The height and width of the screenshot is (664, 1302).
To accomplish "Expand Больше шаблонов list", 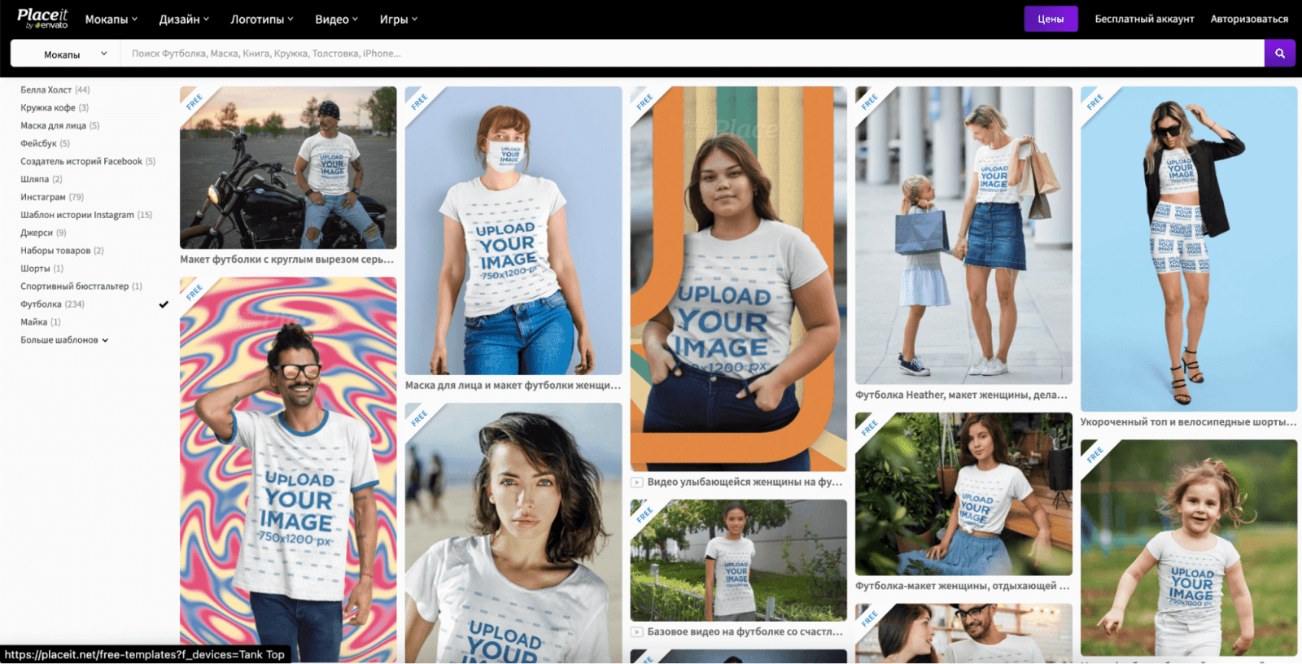I will click(x=63, y=340).
